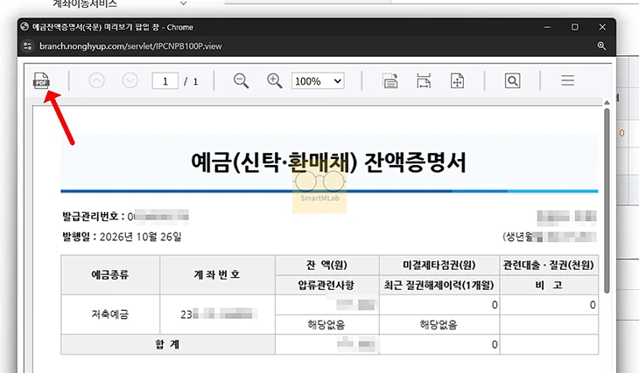Zoom in with the plus magnifier
639x373 pixels.
tap(274, 80)
